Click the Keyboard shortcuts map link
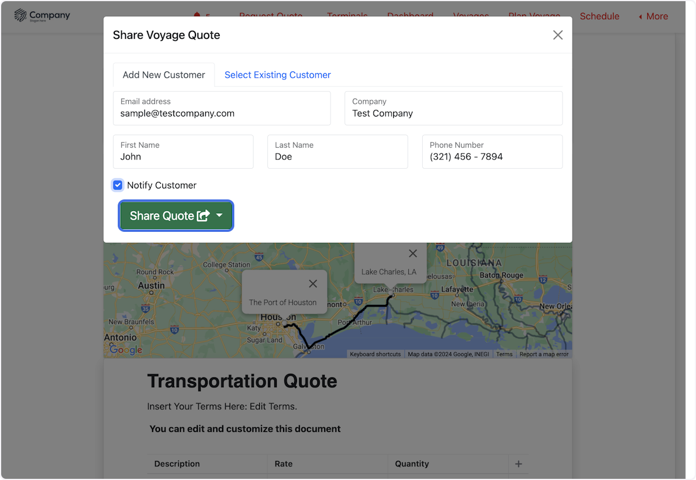The height and width of the screenshot is (480, 696). 375,354
